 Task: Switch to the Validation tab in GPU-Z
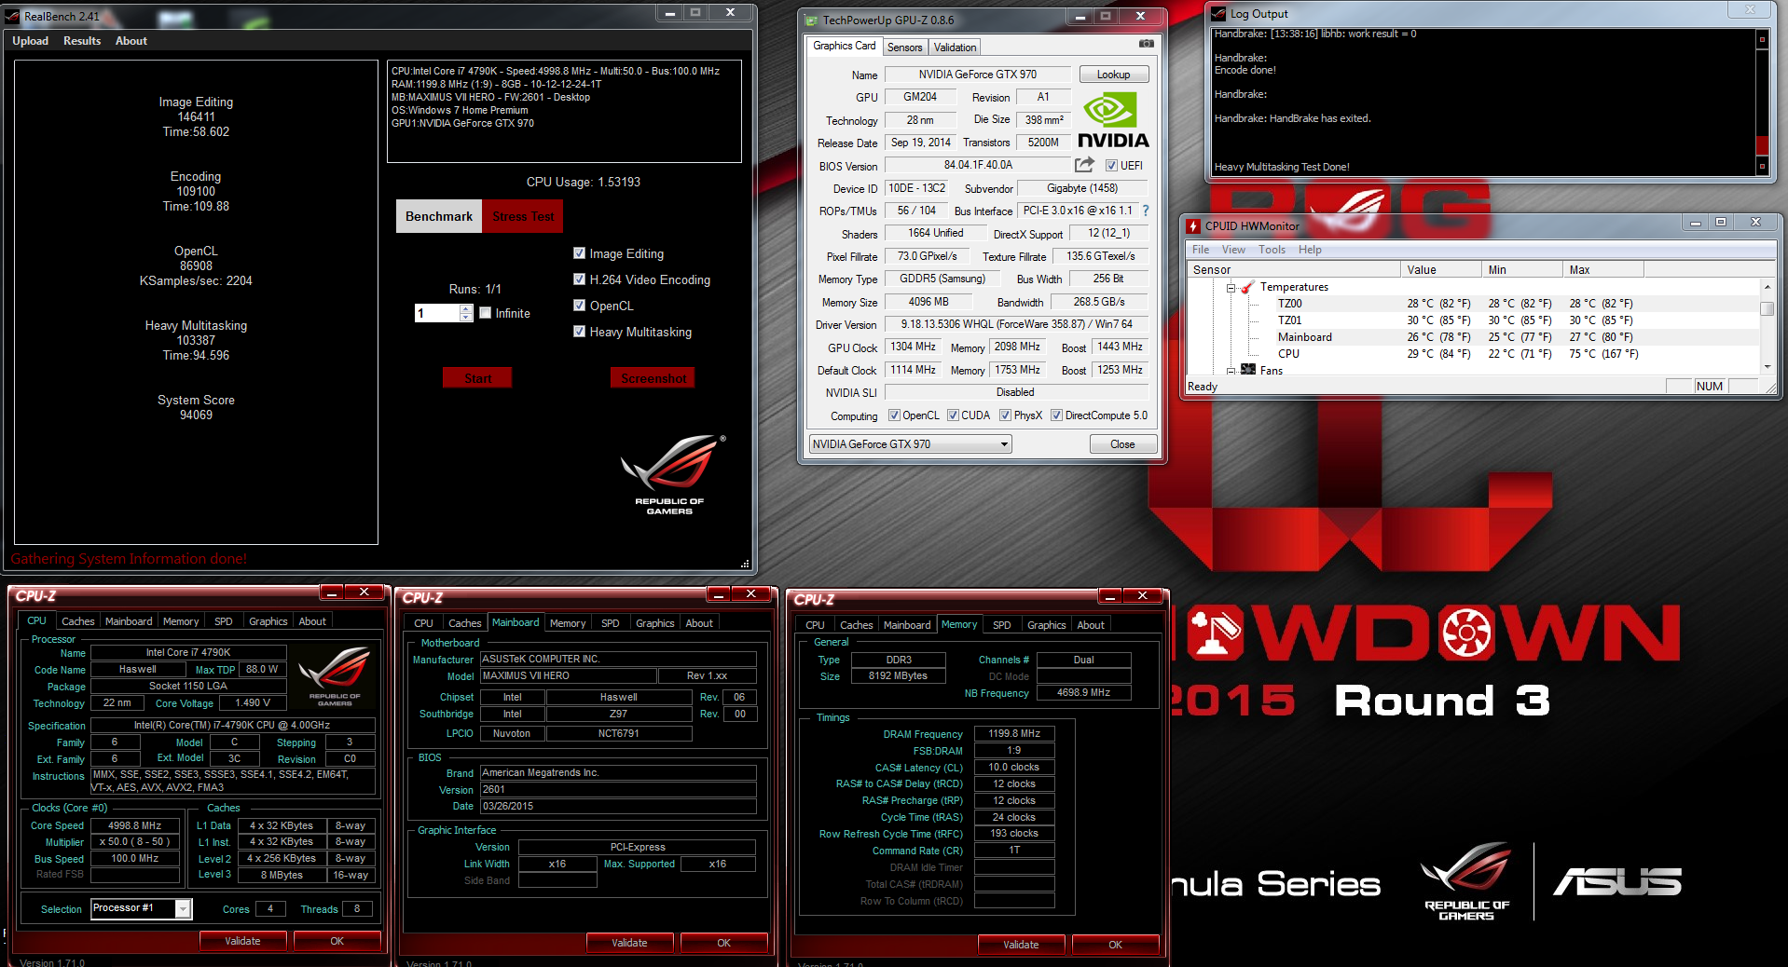click(955, 48)
